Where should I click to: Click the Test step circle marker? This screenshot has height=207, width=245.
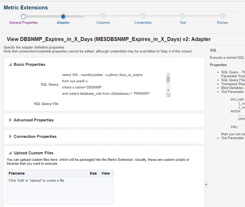pyautogui.click(x=183, y=17)
